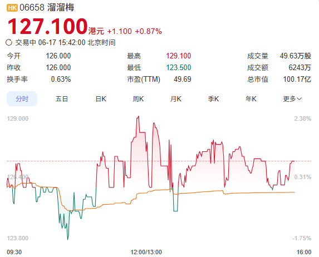This screenshot has height=257, width=319.
Task: Click the refresh circle icon beside 交易中
Action: pyautogui.click(x=9, y=42)
